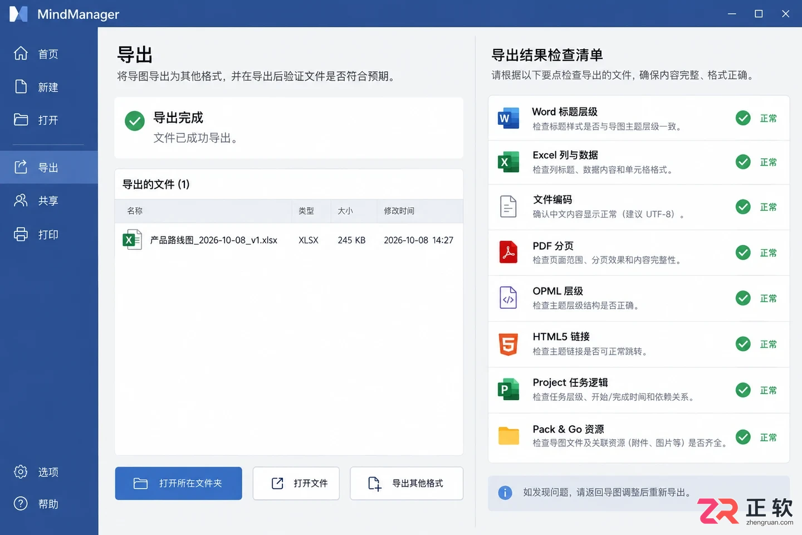This screenshot has width=802, height=535.
Task: Click the XLSX type cell
Action: coord(309,240)
